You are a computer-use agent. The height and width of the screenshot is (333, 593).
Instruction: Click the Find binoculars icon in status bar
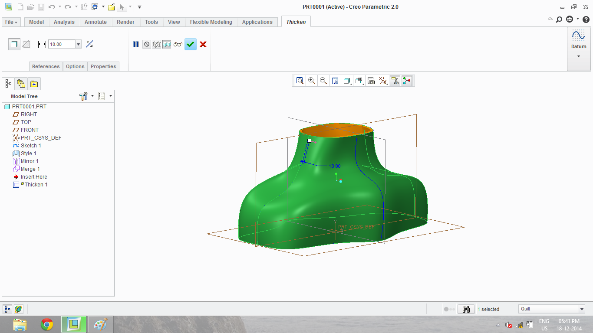[x=466, y=309]
